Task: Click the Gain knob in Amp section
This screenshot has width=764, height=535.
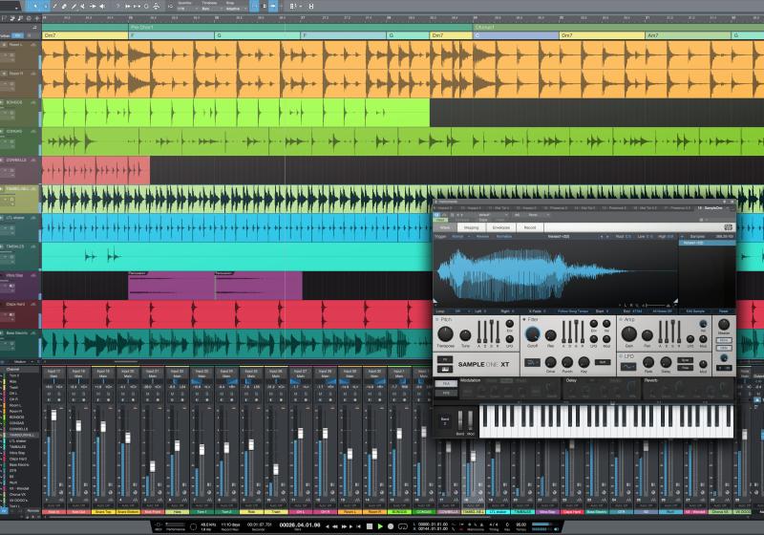Action: (629, 333)
